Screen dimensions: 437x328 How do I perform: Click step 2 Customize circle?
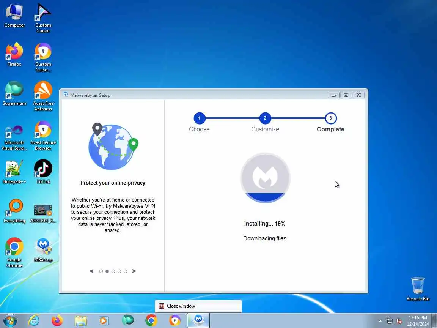coord(265,118)
